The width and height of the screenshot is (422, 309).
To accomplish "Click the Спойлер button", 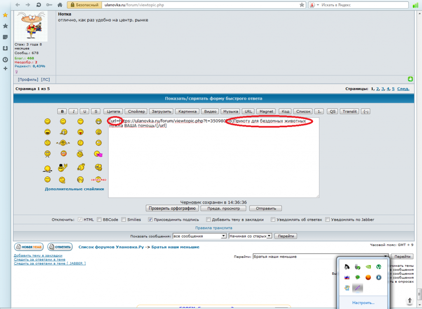I will pyautogui.click(x=136, y=111).
